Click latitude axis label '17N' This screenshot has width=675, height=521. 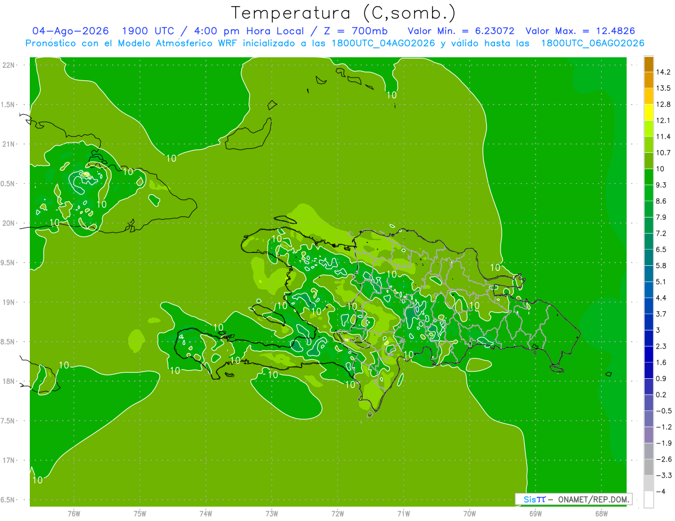click(x=9, y=460)
